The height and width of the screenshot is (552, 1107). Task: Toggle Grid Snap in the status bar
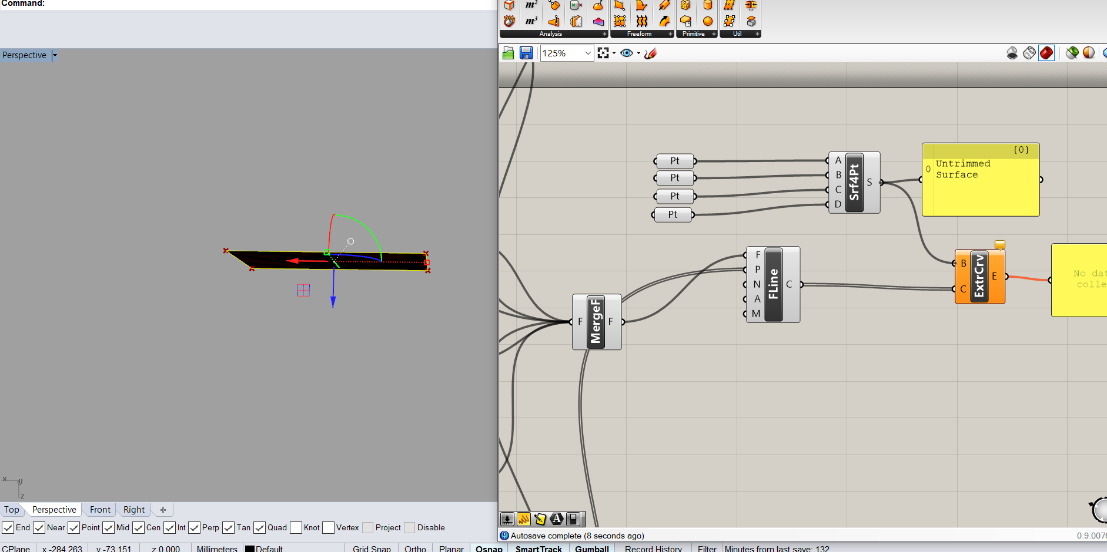coord(372,548)
